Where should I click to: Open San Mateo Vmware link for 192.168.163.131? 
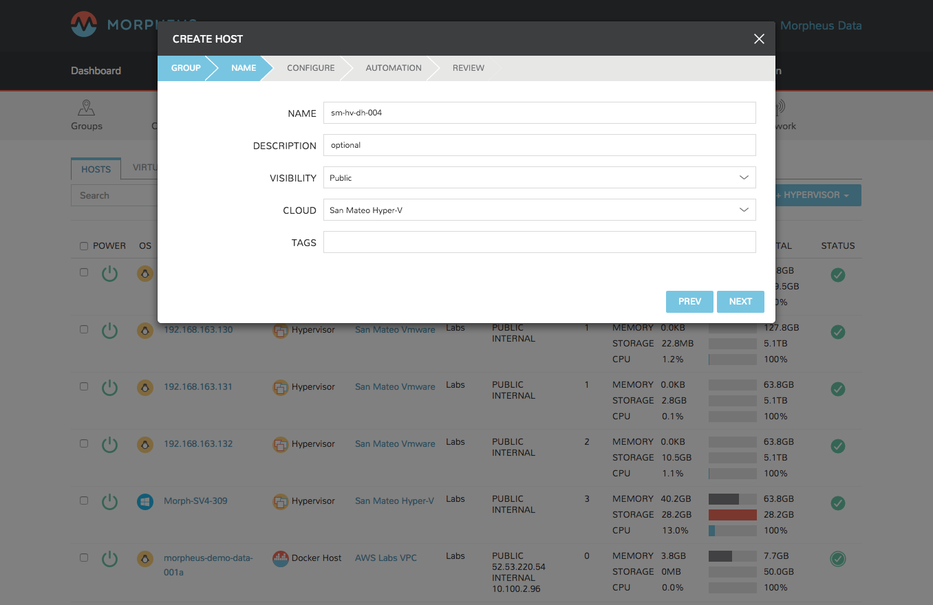[395, 387]
